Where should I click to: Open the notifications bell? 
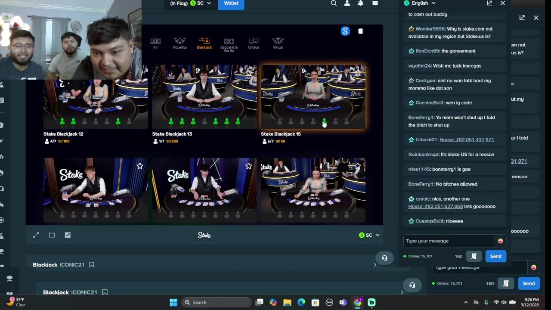point(360,3)
